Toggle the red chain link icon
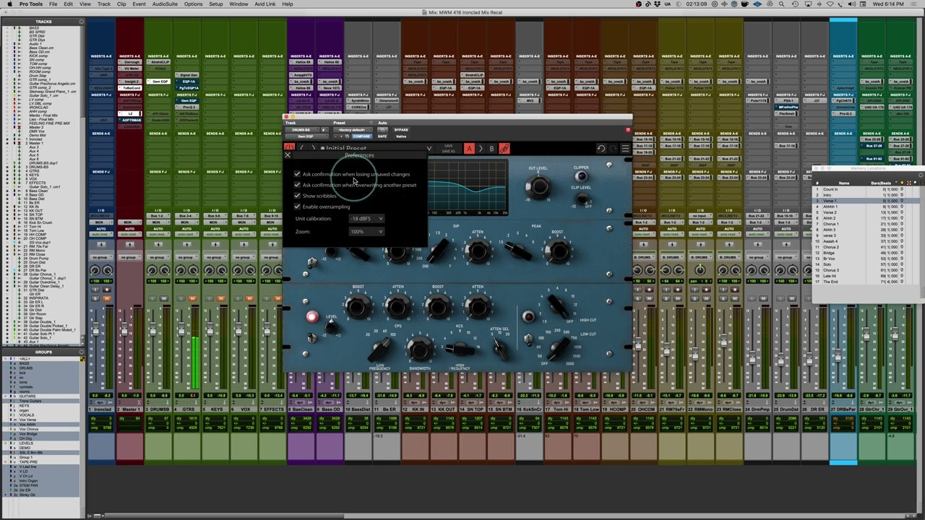The height and width of the screenshot is (520, 925). pos(504,149)
